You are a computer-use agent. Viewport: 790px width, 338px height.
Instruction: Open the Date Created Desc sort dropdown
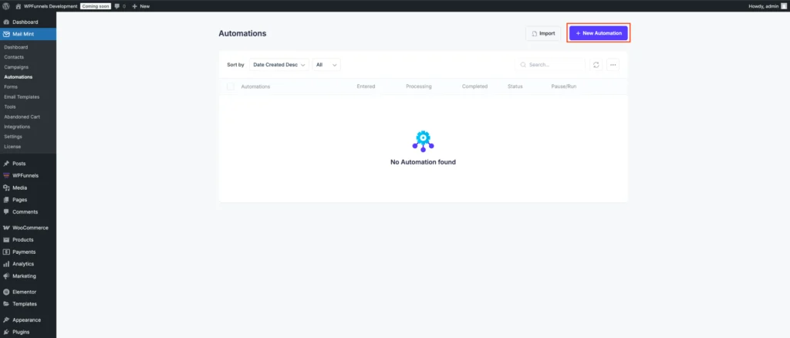click(279, 65)
